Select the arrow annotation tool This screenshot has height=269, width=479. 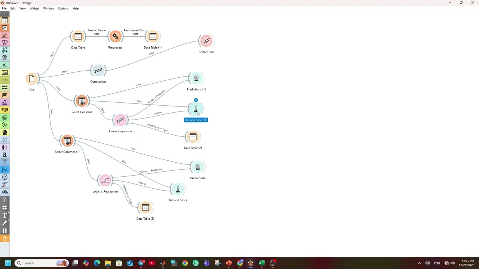(x=5, y=223)
